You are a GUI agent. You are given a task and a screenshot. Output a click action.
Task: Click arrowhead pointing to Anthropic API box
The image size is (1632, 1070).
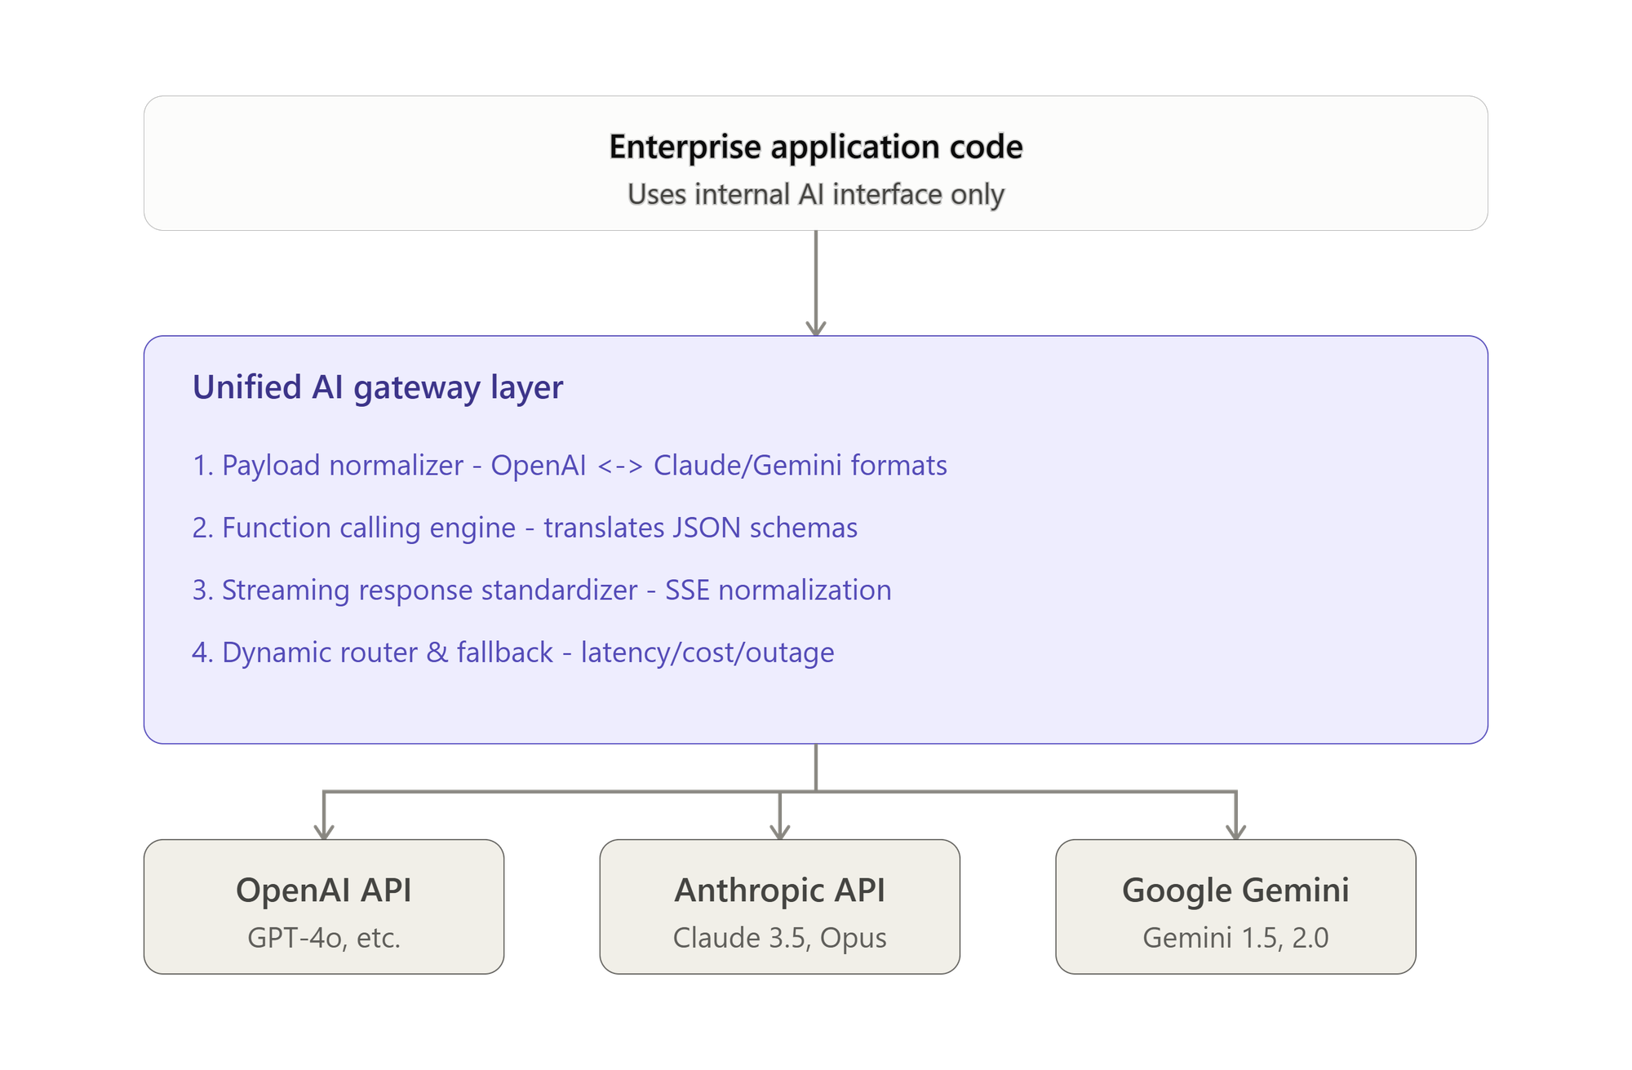[780, 832]
